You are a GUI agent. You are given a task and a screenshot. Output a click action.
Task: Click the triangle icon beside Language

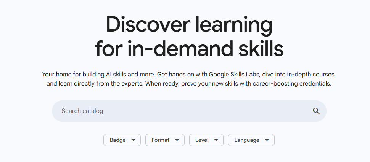coord(267,140)
